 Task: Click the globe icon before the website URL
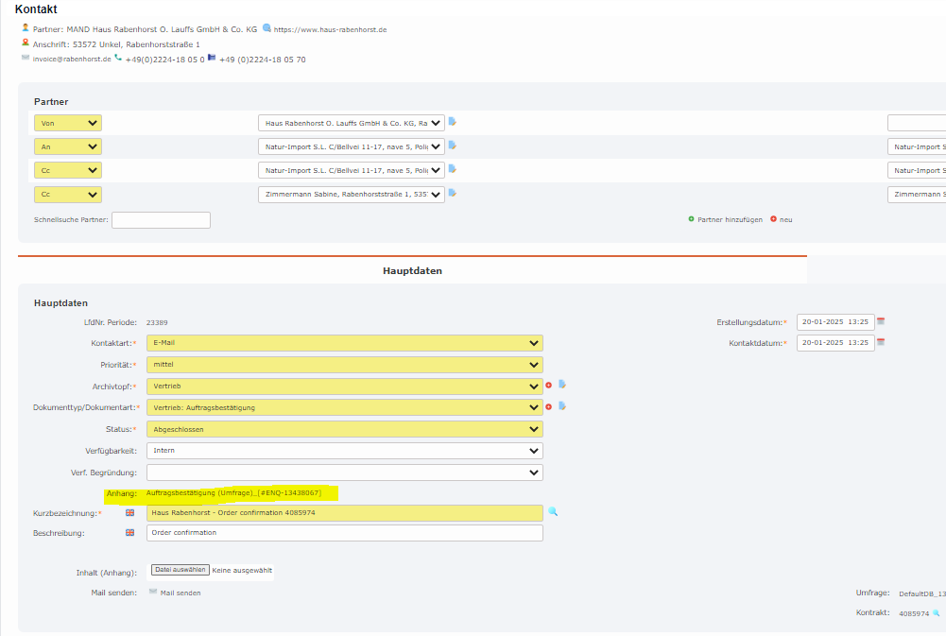[266, 28]
